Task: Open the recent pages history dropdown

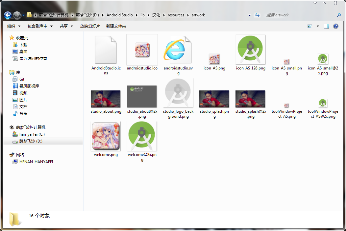Action: 23,15
